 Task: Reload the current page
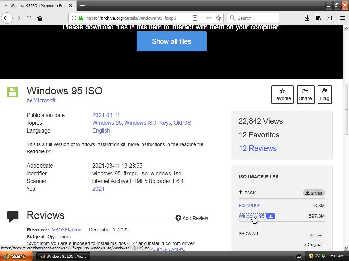coord(29,18)
